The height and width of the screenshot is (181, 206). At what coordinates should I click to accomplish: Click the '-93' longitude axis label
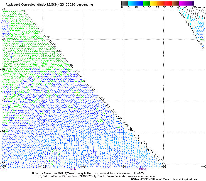(164, 167)
